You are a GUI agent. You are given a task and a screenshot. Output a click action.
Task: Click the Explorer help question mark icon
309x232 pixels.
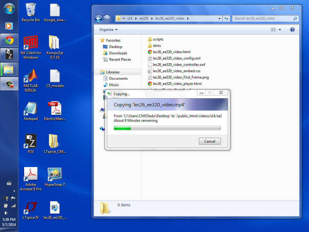(292, 30)
